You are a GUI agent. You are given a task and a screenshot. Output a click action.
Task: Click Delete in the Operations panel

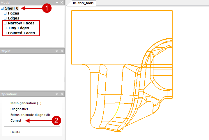coord(15,132)
